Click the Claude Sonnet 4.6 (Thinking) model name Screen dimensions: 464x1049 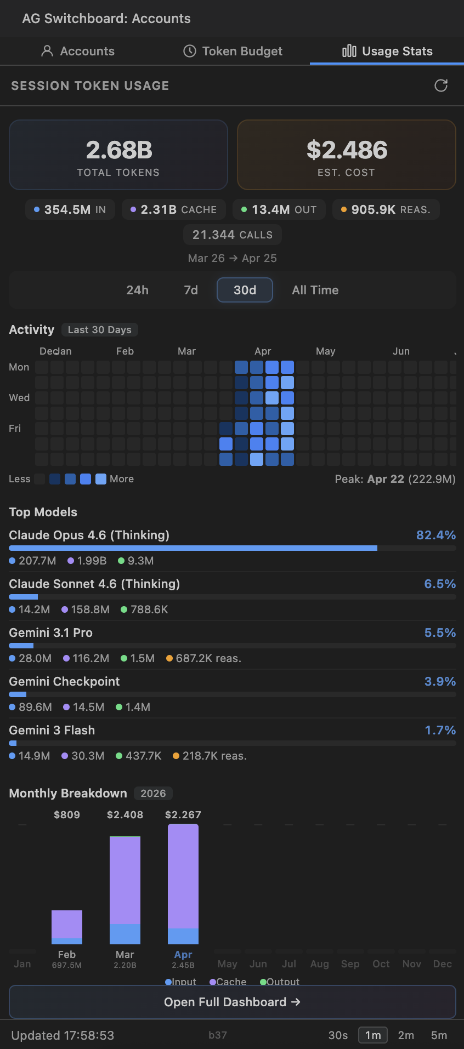coord(94,584)
